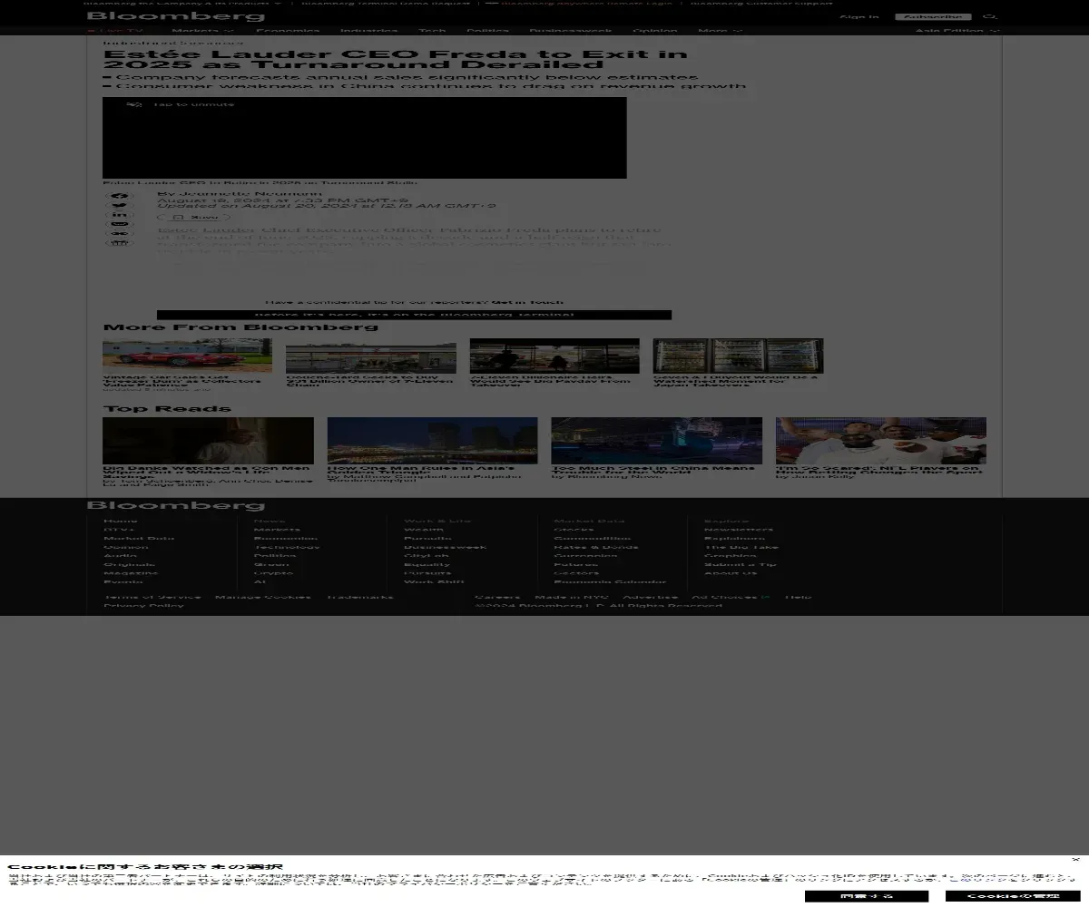1089x907 pixels.
Task: Unmute the video with the speaker icon
Action: [134, 104]
